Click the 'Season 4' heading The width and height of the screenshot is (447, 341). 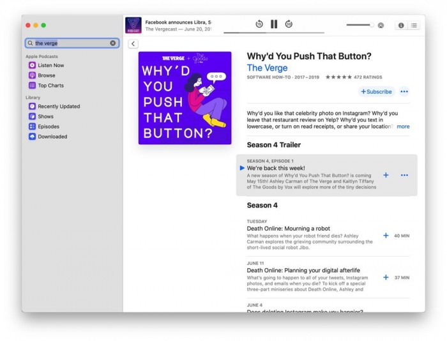[x=262, y=205]
